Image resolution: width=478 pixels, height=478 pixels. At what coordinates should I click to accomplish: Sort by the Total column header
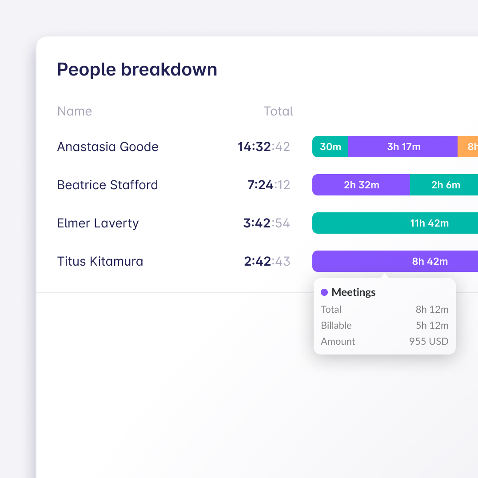[278, 111]
